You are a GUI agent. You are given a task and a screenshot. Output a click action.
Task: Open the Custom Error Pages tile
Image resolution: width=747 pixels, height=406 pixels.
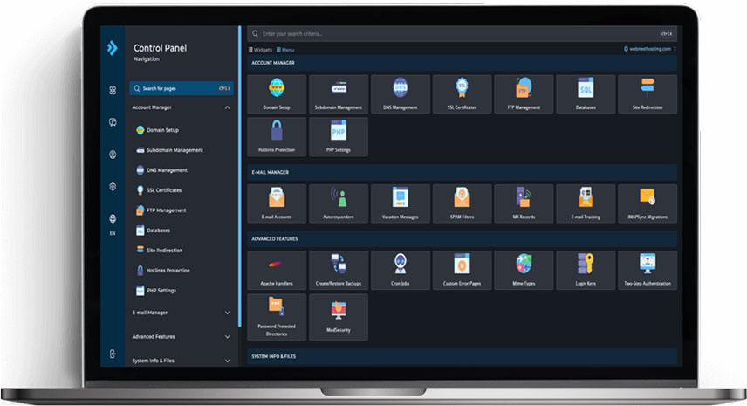point(463,270)
